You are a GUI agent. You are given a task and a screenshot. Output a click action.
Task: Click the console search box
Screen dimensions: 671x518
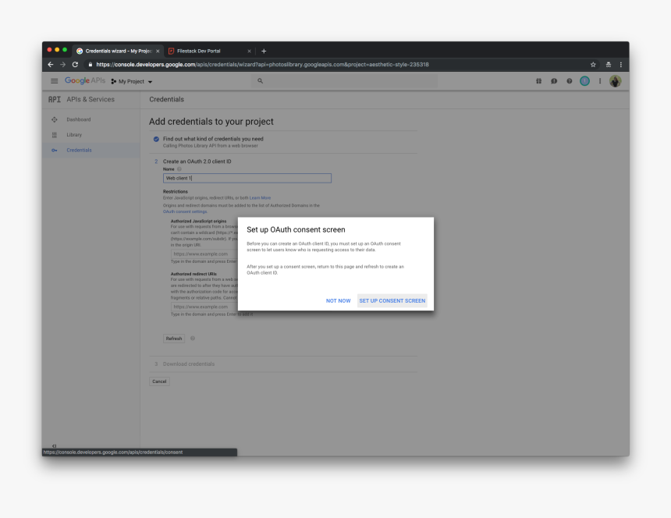[345, 81]
